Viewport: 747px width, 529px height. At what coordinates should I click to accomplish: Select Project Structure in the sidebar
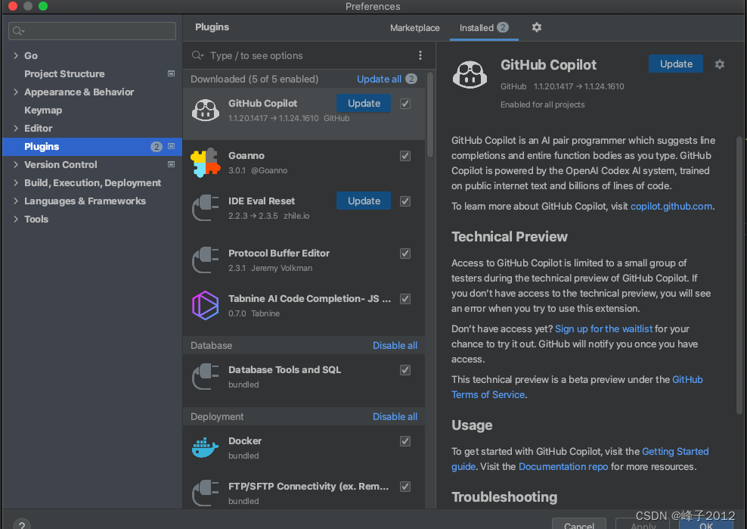[x=64, y=74]
